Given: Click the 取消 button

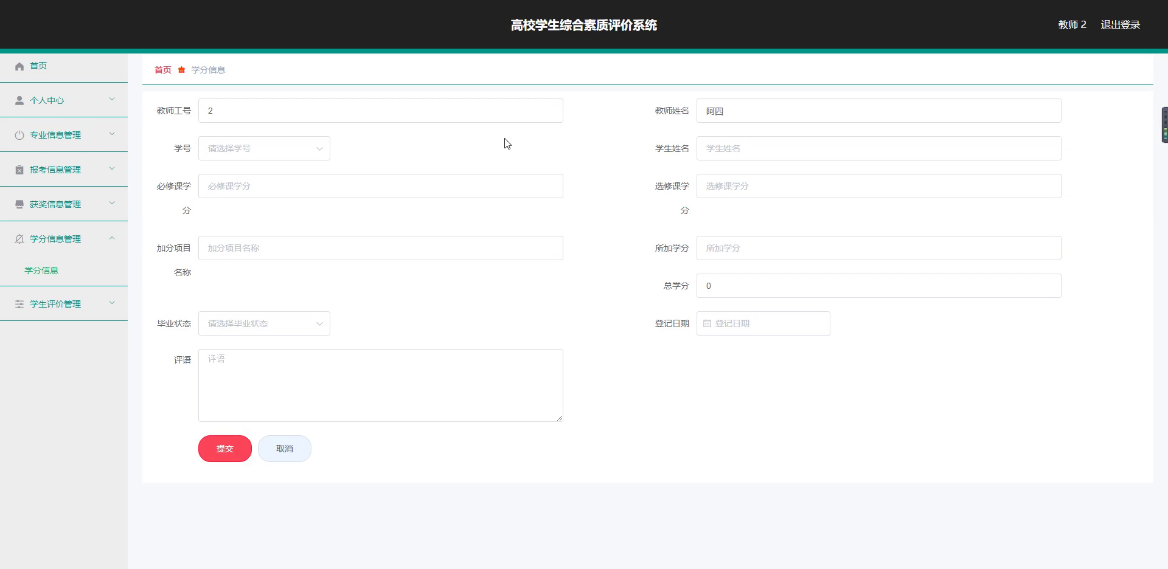Looking at the screenshot, I should tap(285, 449).
